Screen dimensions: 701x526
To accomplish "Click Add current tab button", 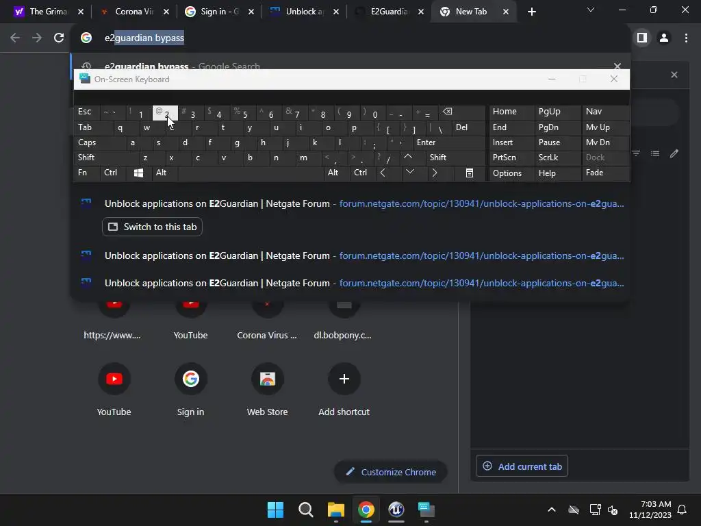I will [x=522, y=466].
